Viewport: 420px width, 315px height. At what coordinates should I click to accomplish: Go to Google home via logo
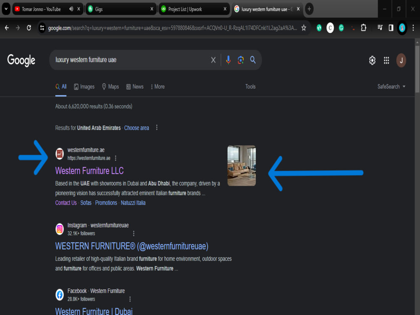click(21, 60)
